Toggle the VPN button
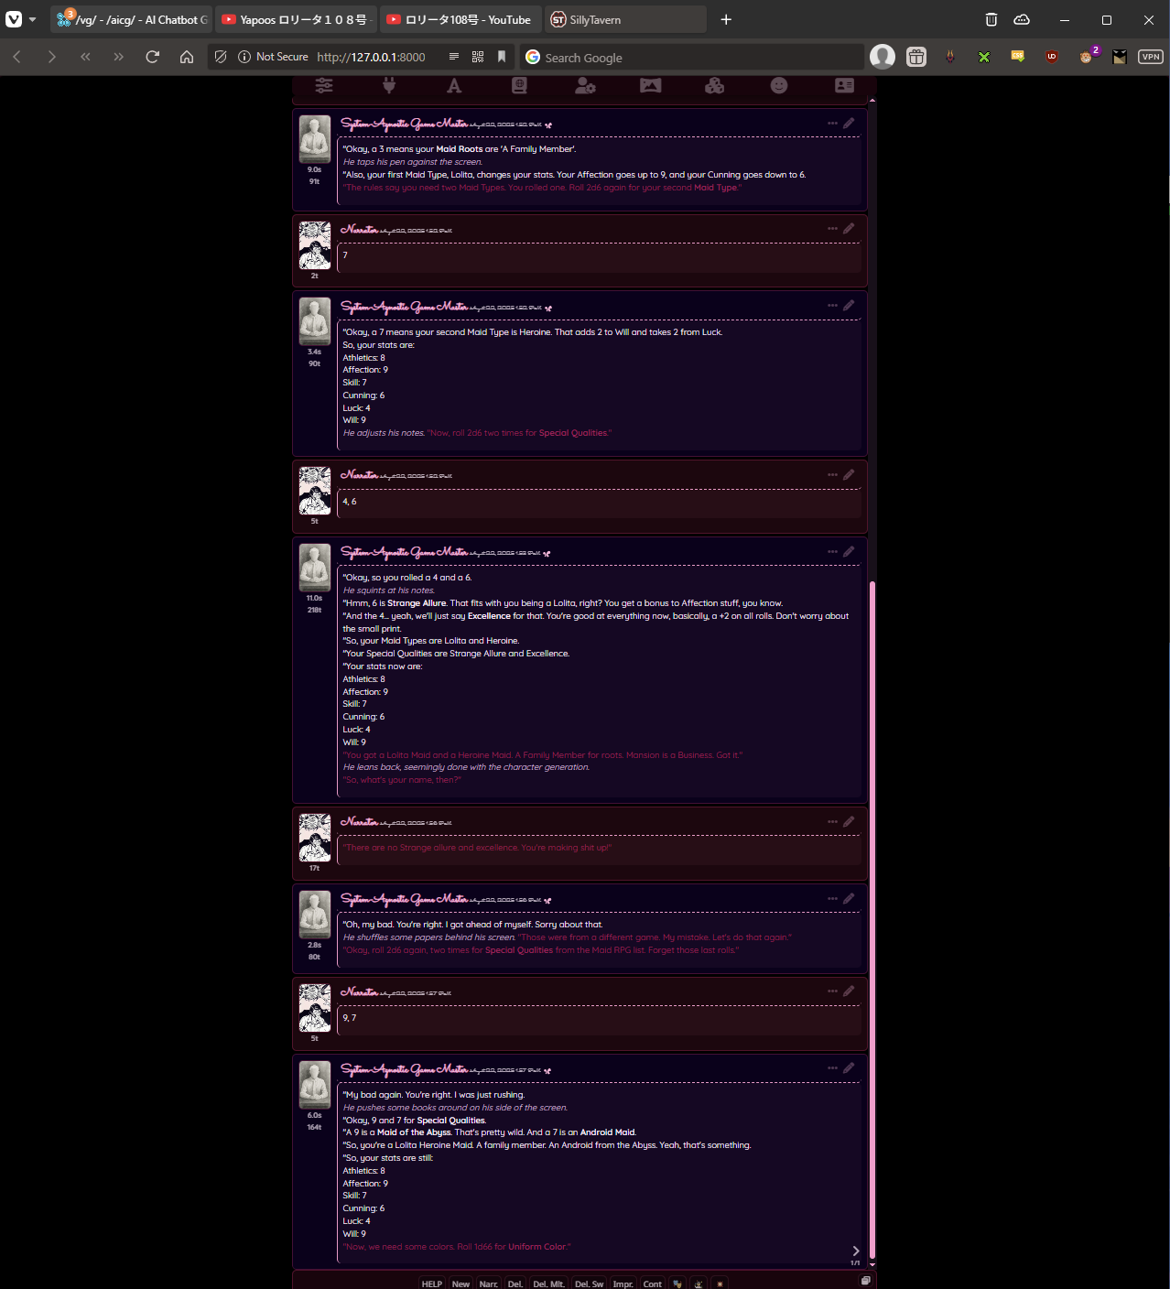 point(1151,57)
